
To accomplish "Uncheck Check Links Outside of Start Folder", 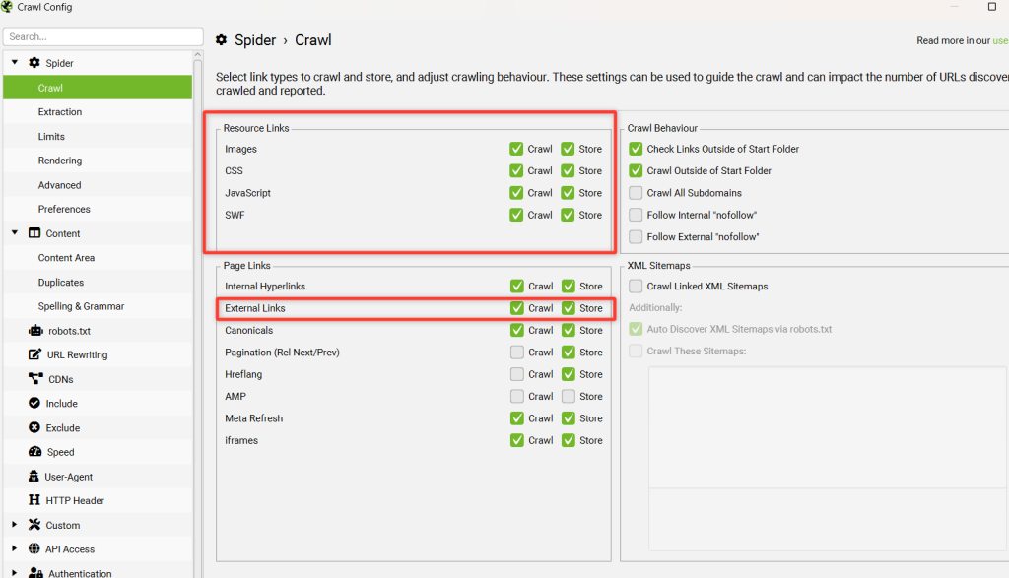I will 636,149.
